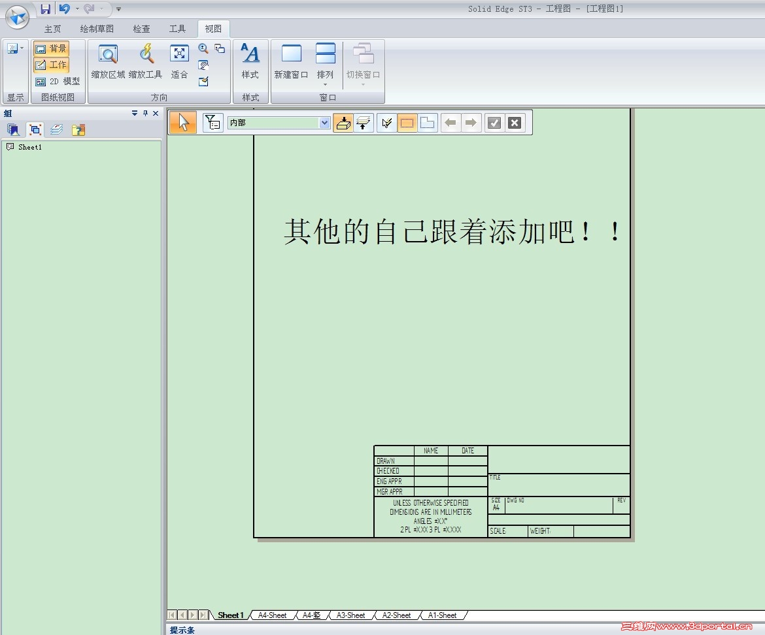Toggle the bottom-up selection priority icon
This screenshot has height=635, width=765.
pyautogui.click(x=343, y=123)
